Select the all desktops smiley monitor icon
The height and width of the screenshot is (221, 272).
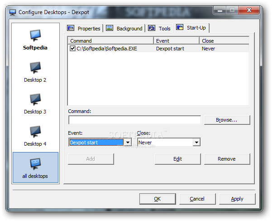35,164
